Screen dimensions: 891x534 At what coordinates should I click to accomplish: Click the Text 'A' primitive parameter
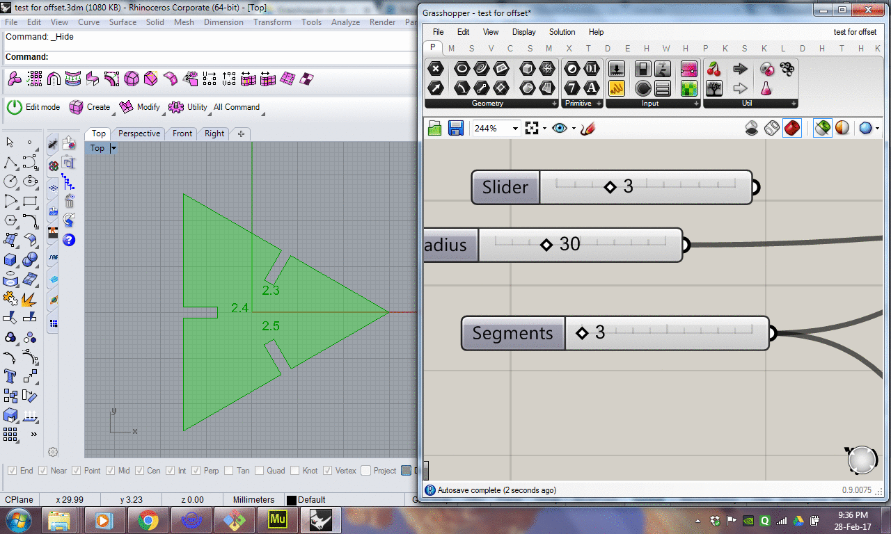(x=592, y=88)
